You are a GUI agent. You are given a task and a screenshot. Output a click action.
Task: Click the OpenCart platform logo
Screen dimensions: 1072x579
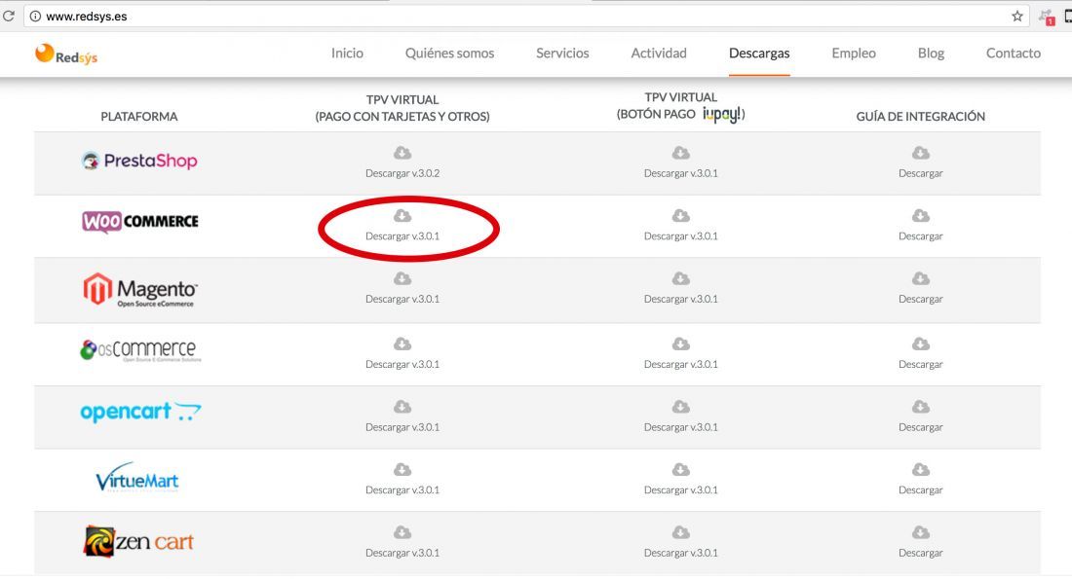(141, 412)
